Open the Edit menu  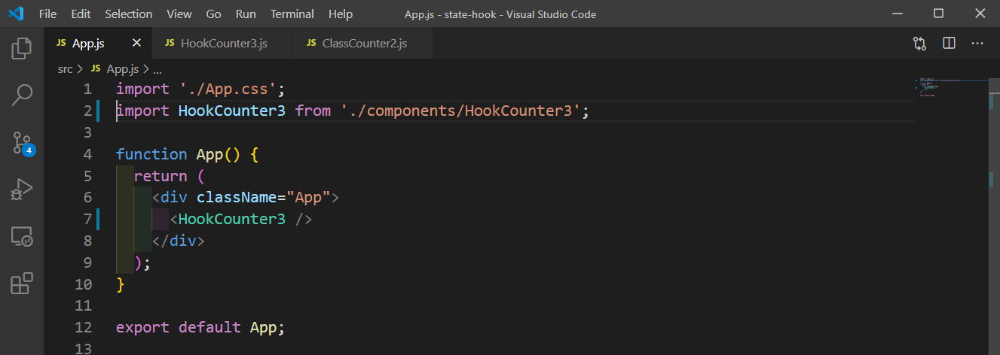click(81, 14)
